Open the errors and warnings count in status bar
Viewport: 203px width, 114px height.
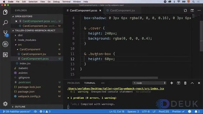click(x=45, y=111)
